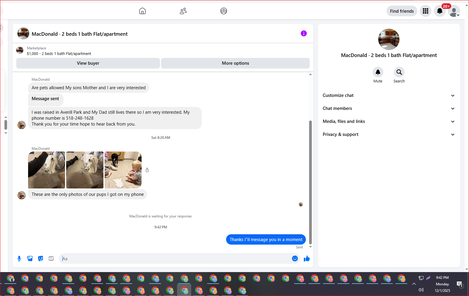Image resolution: width=469 pixels, height=296 pixels.
Task: Open the photo of the toddler on floor
Action: [123, 170]
